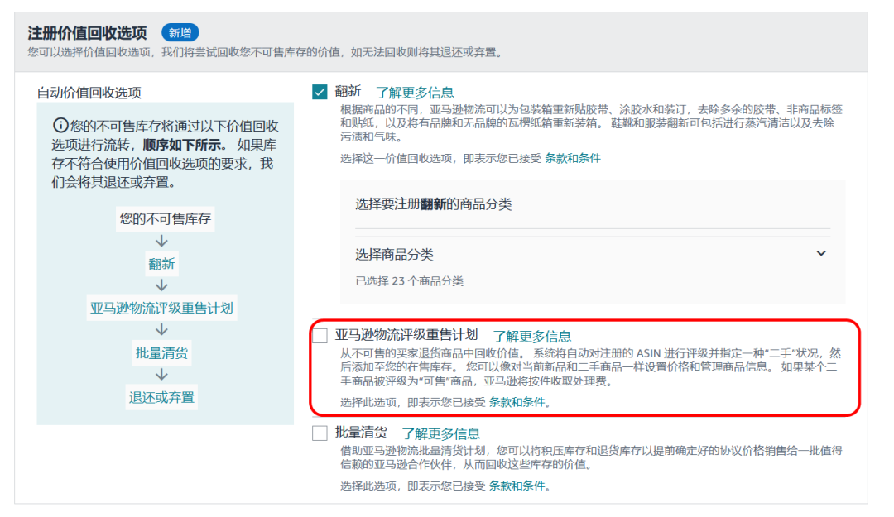Select 亚马逊物流评级重售计划 step in flow diagram

(x=162, y=308)
